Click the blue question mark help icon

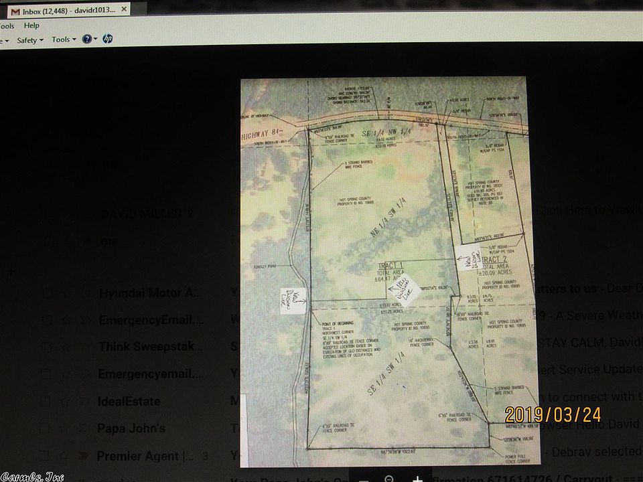tap(86, 39)
